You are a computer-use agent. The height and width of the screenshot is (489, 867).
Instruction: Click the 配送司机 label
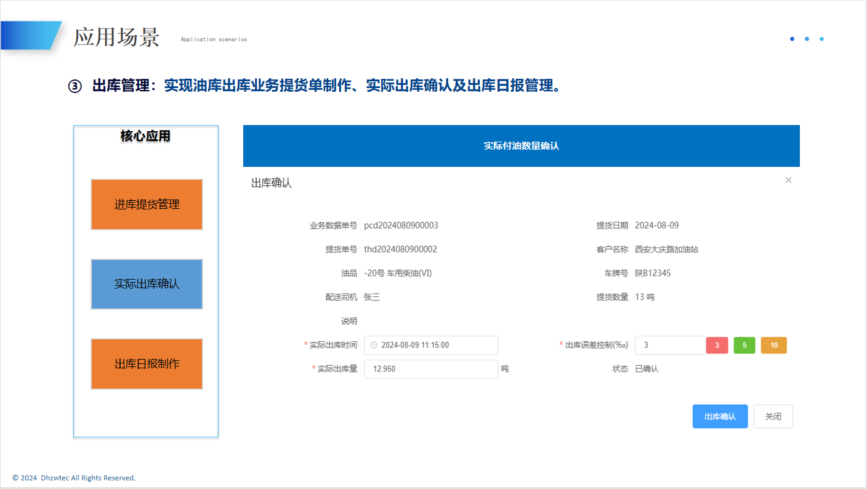(341, 297)
